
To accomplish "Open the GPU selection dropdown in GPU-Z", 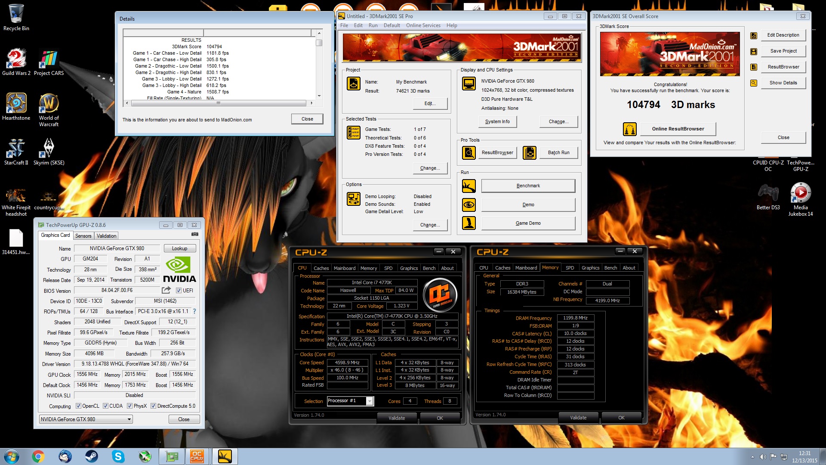I will coord(86,419).
